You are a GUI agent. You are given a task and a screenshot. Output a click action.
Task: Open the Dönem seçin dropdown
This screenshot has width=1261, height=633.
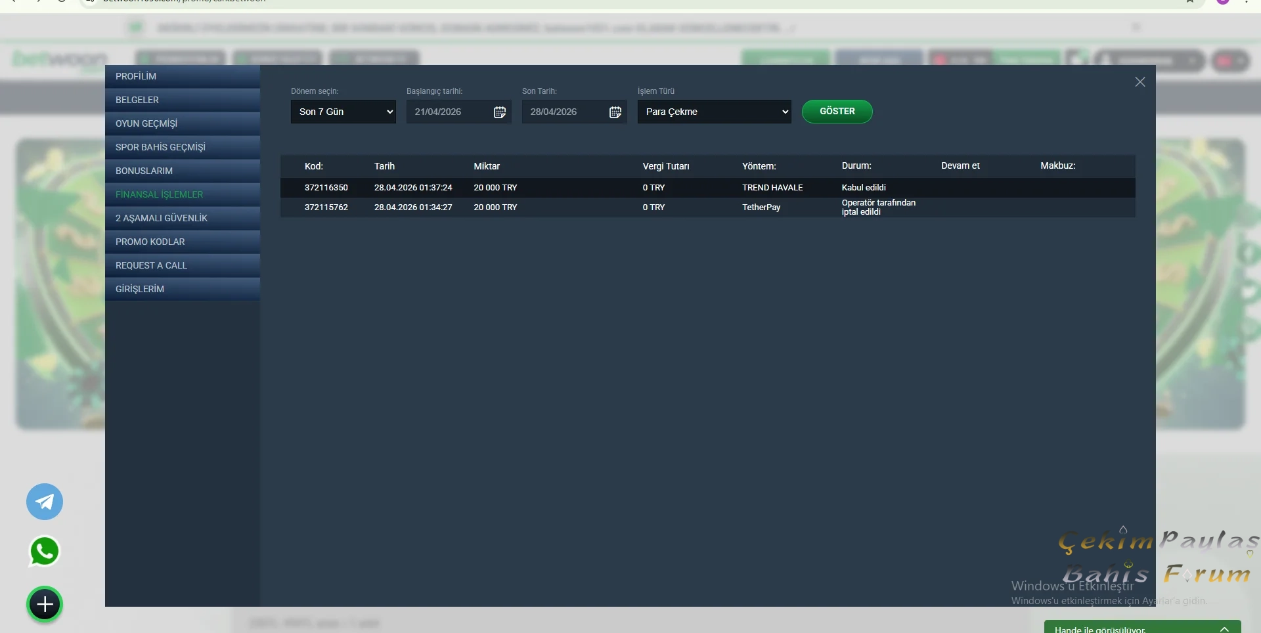pos(343,112)
